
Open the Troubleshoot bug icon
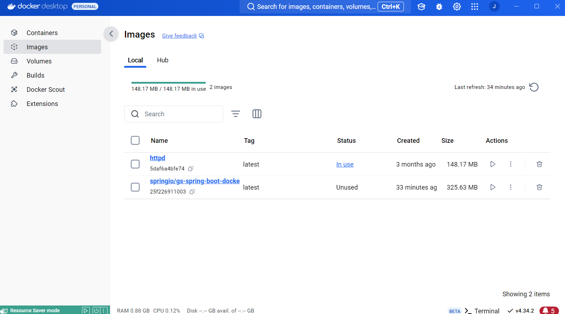(439, 7)
